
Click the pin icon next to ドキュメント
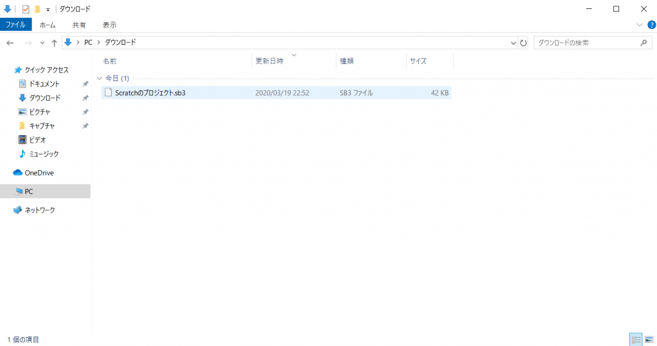(85, 84)
